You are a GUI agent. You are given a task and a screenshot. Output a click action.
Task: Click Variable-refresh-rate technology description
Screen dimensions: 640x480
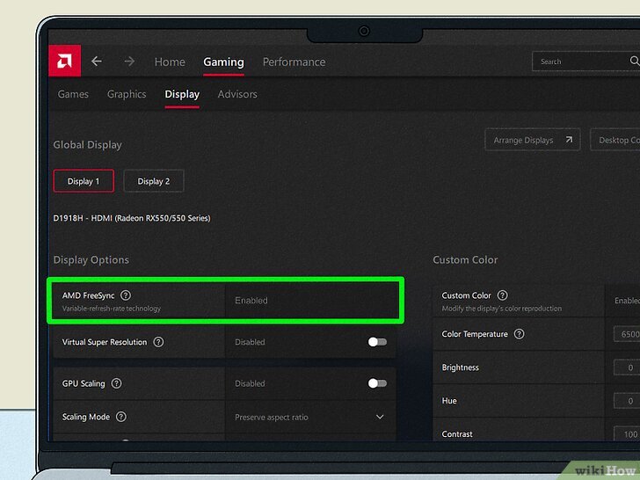coord(112,309)
